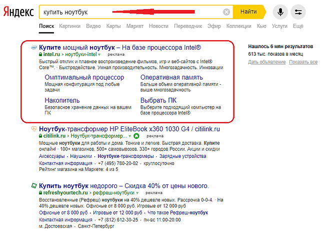Expand the dropdown arrow after ноутбуки-intel
The width and height of the screenshot is (324, 231).
pos(99,55)
